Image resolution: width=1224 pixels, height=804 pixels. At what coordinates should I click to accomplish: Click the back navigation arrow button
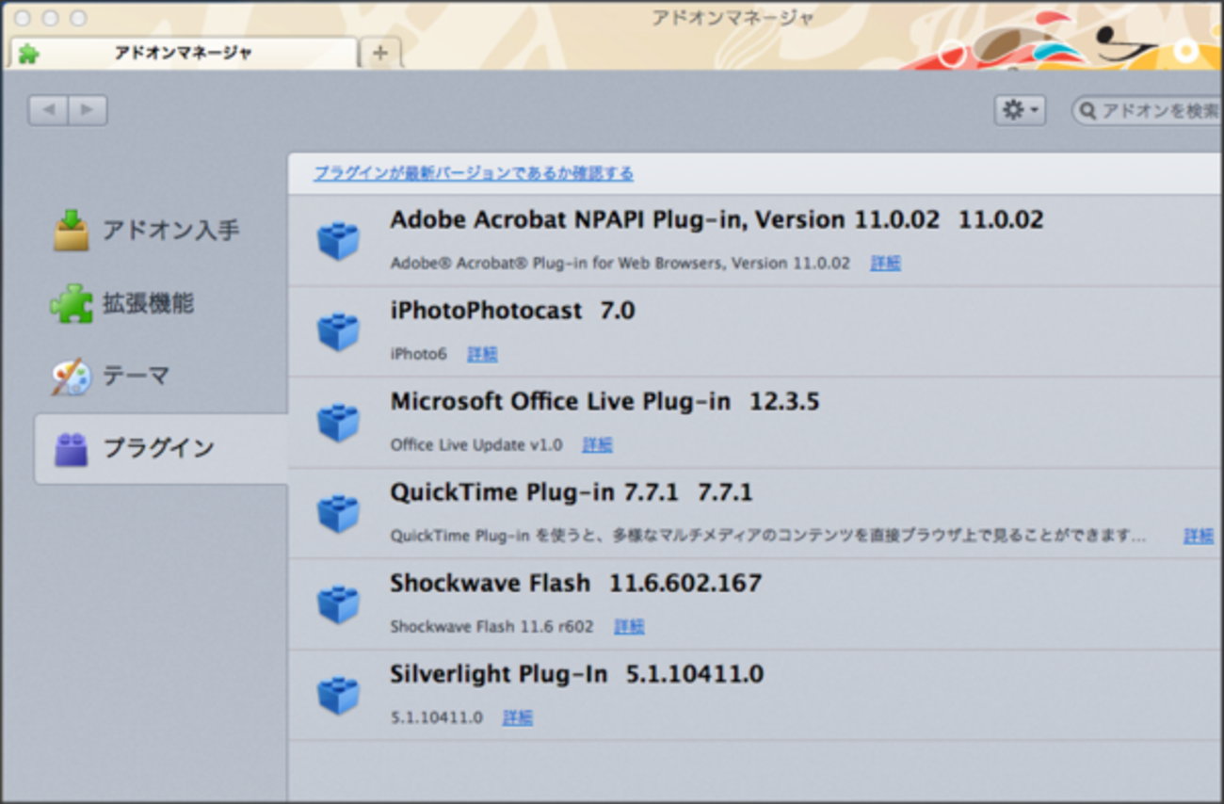pos(48,110)
